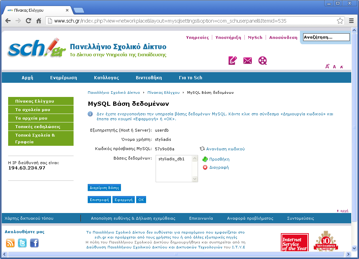
Task: Select the Πίνακας Ελέγχου browser tab
Action: click(38, 10)
